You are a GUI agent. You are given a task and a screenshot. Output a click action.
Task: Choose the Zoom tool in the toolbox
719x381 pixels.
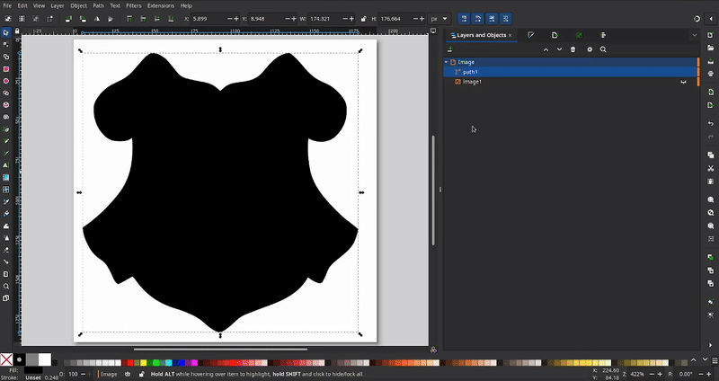(x=6, y=287)
